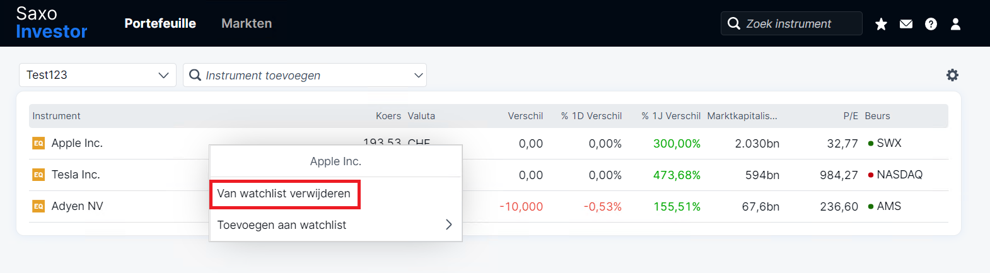Open the watchlist star icon

point(881,24)
